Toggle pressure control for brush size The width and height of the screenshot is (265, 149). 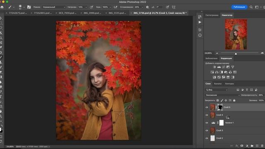(x=167, y=7)
